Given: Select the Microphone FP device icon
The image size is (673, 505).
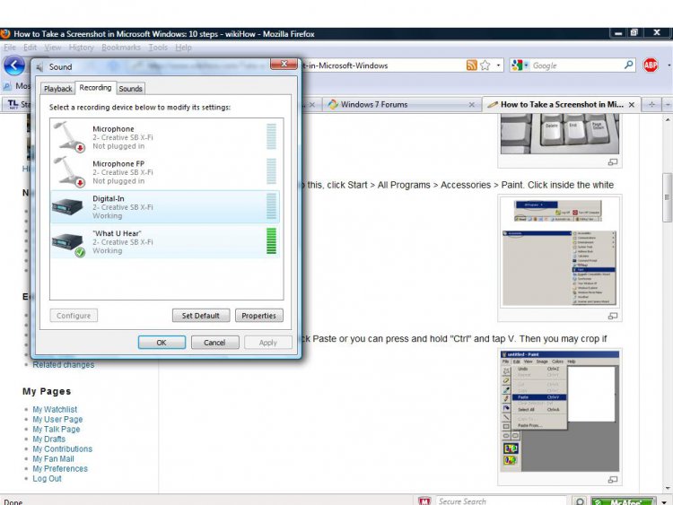Looking at the screenshot, I should tap(69, 171).
